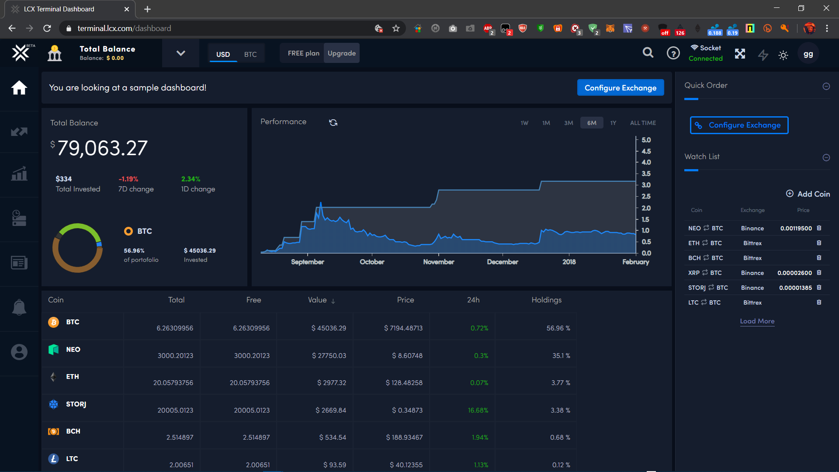Switch currency display to USD
This screenshot has width=839, height=472.
pos(223,54)
